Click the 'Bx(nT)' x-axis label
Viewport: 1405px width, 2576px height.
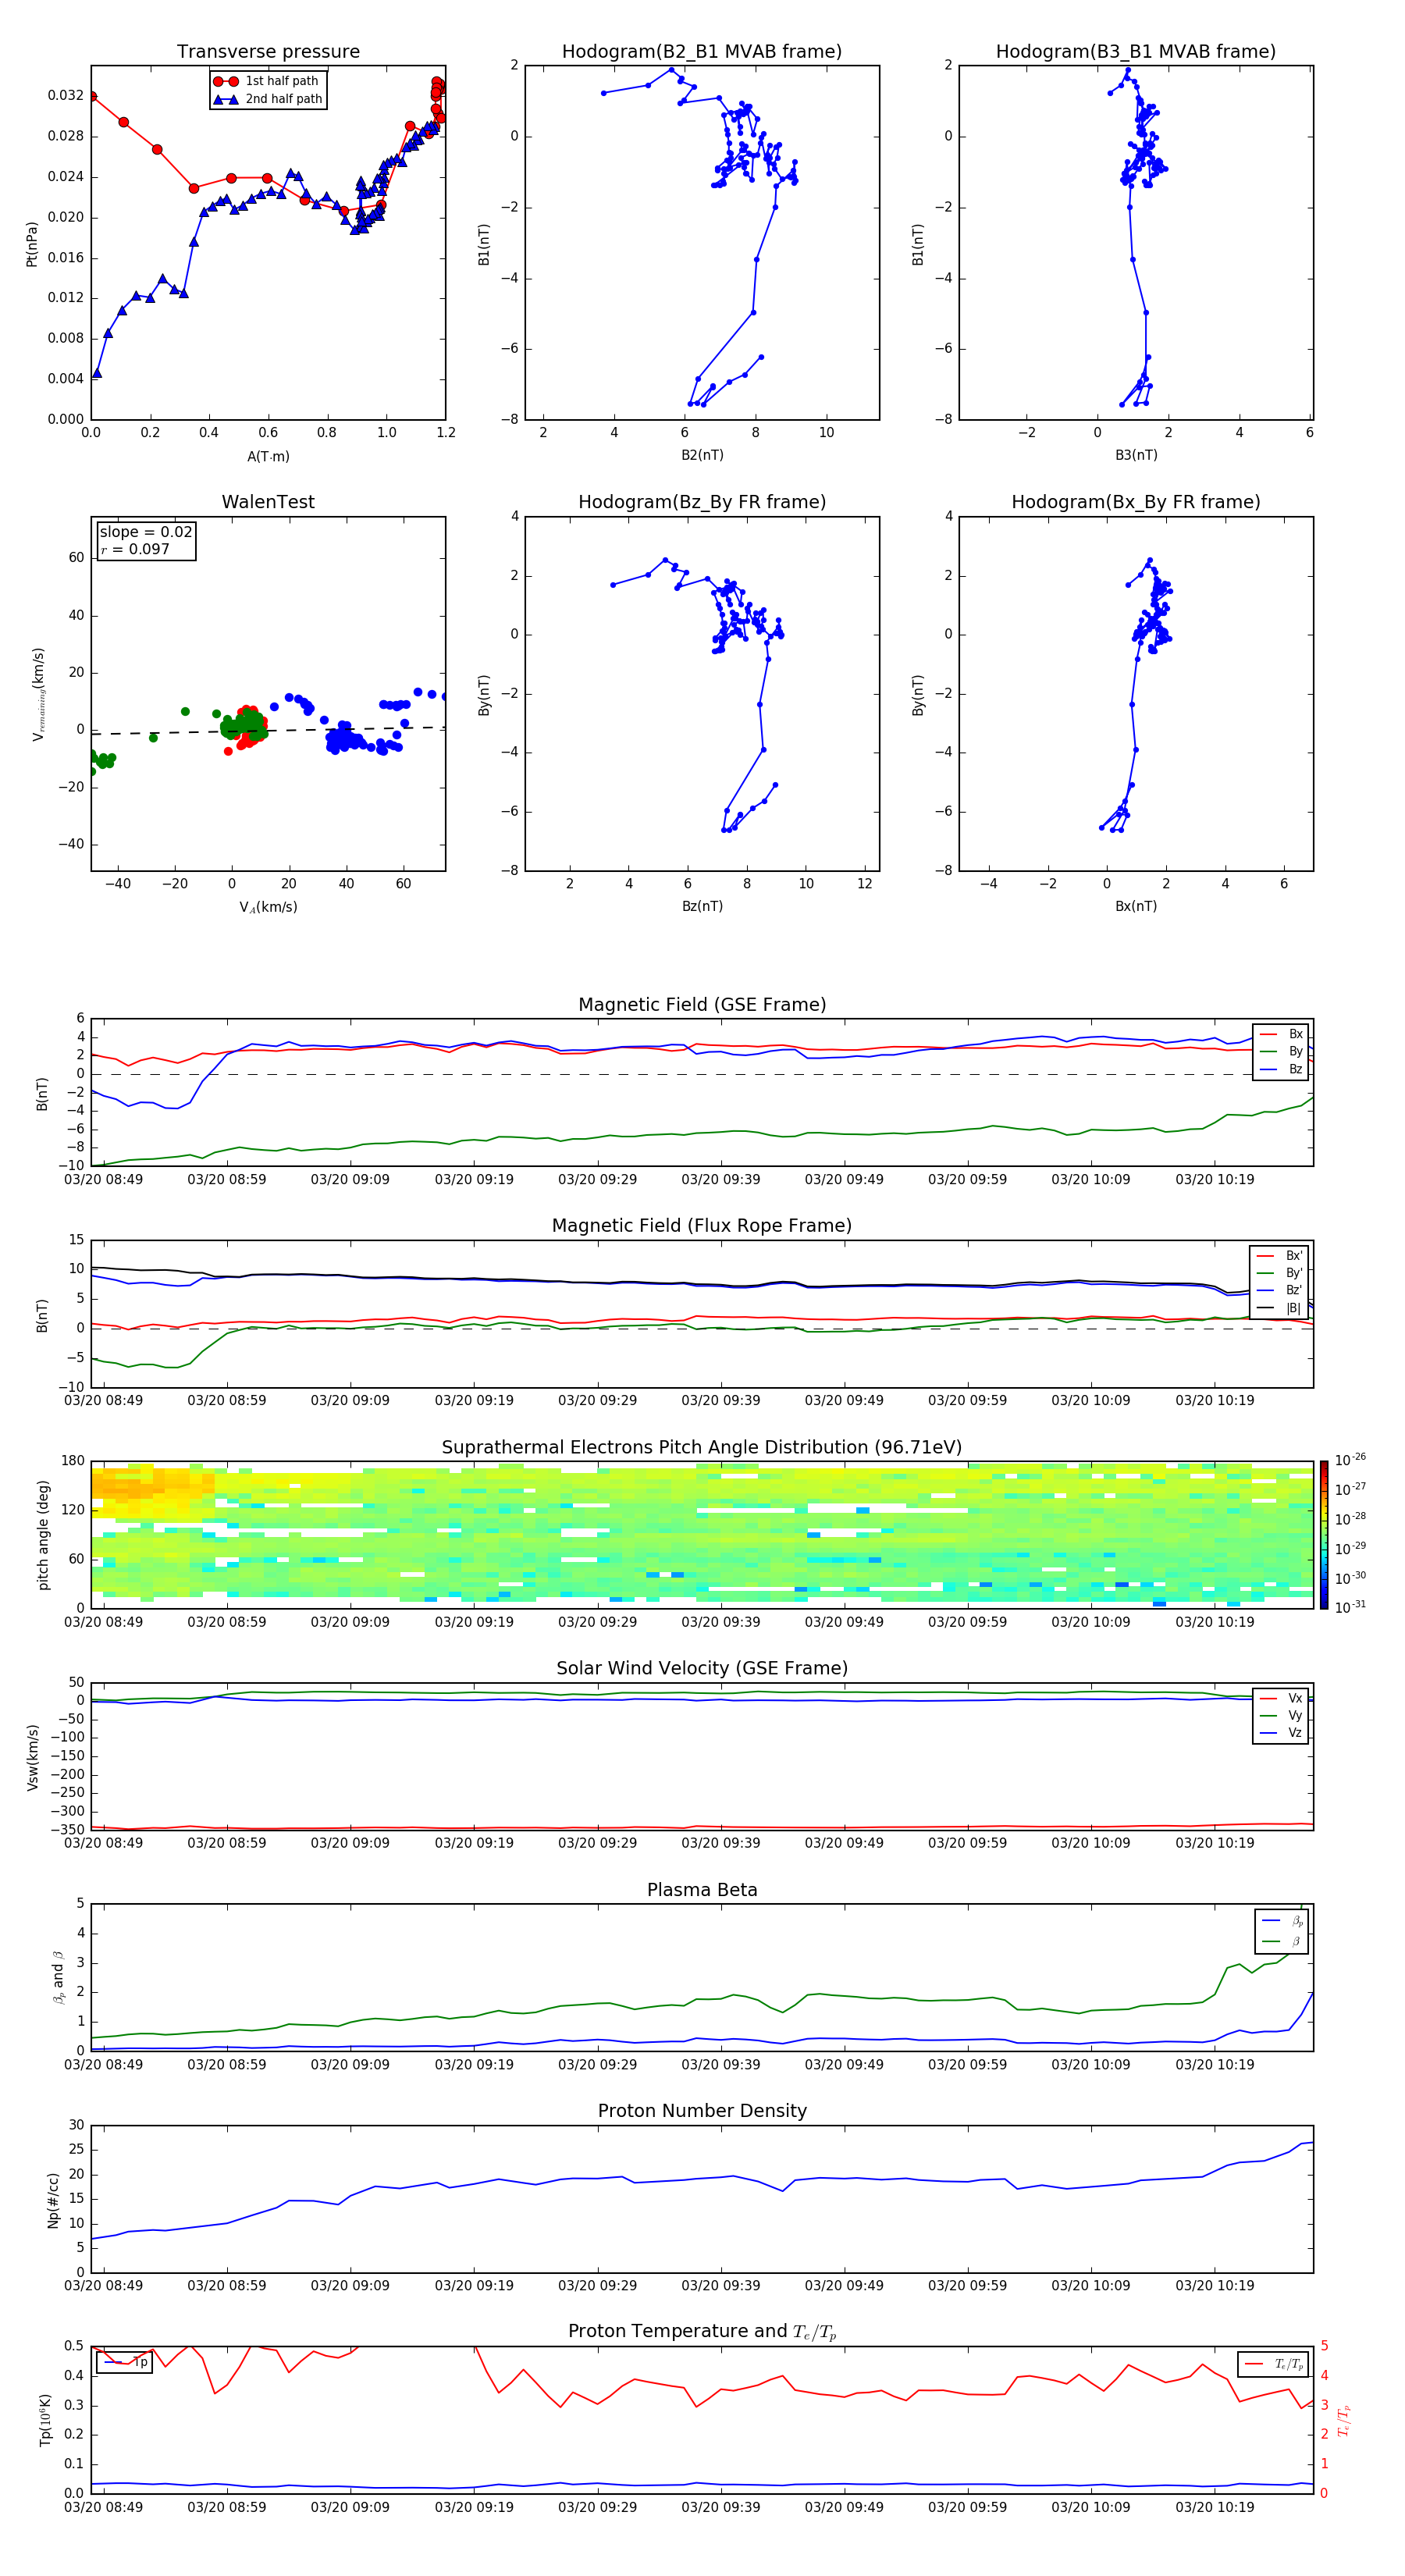coord(1136,906)
